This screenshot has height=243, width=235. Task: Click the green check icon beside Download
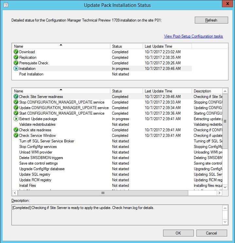pyautogui.click(x=16, y=52)
